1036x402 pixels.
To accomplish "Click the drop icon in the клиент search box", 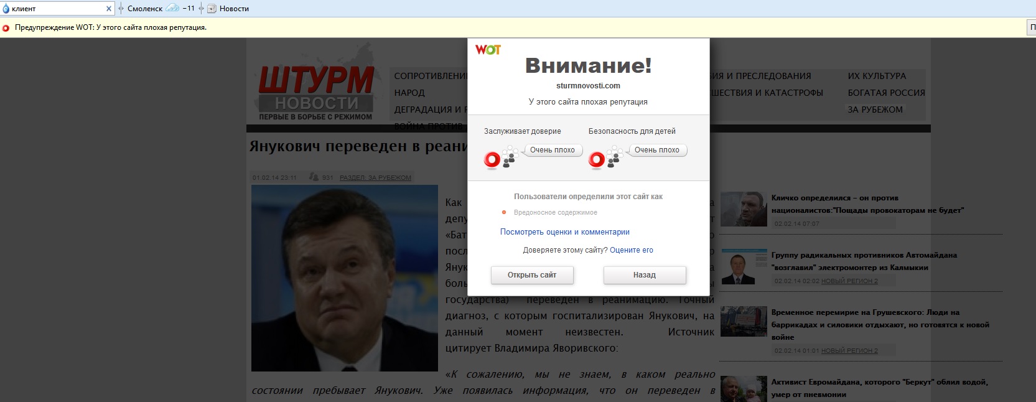I will pyautogui.click(x=6, y=9).
